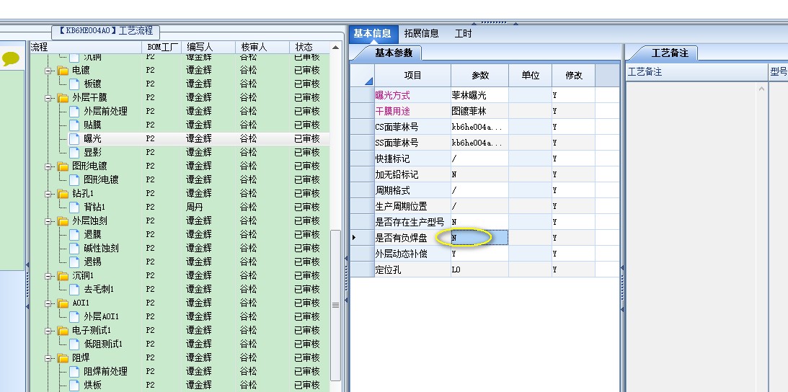
Task: Click the 退锡 document icon
Action: click(74, 262)
